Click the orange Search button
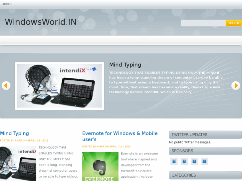Image resolution: width=242 pixels, height=181 pixels. pos(234,23)
